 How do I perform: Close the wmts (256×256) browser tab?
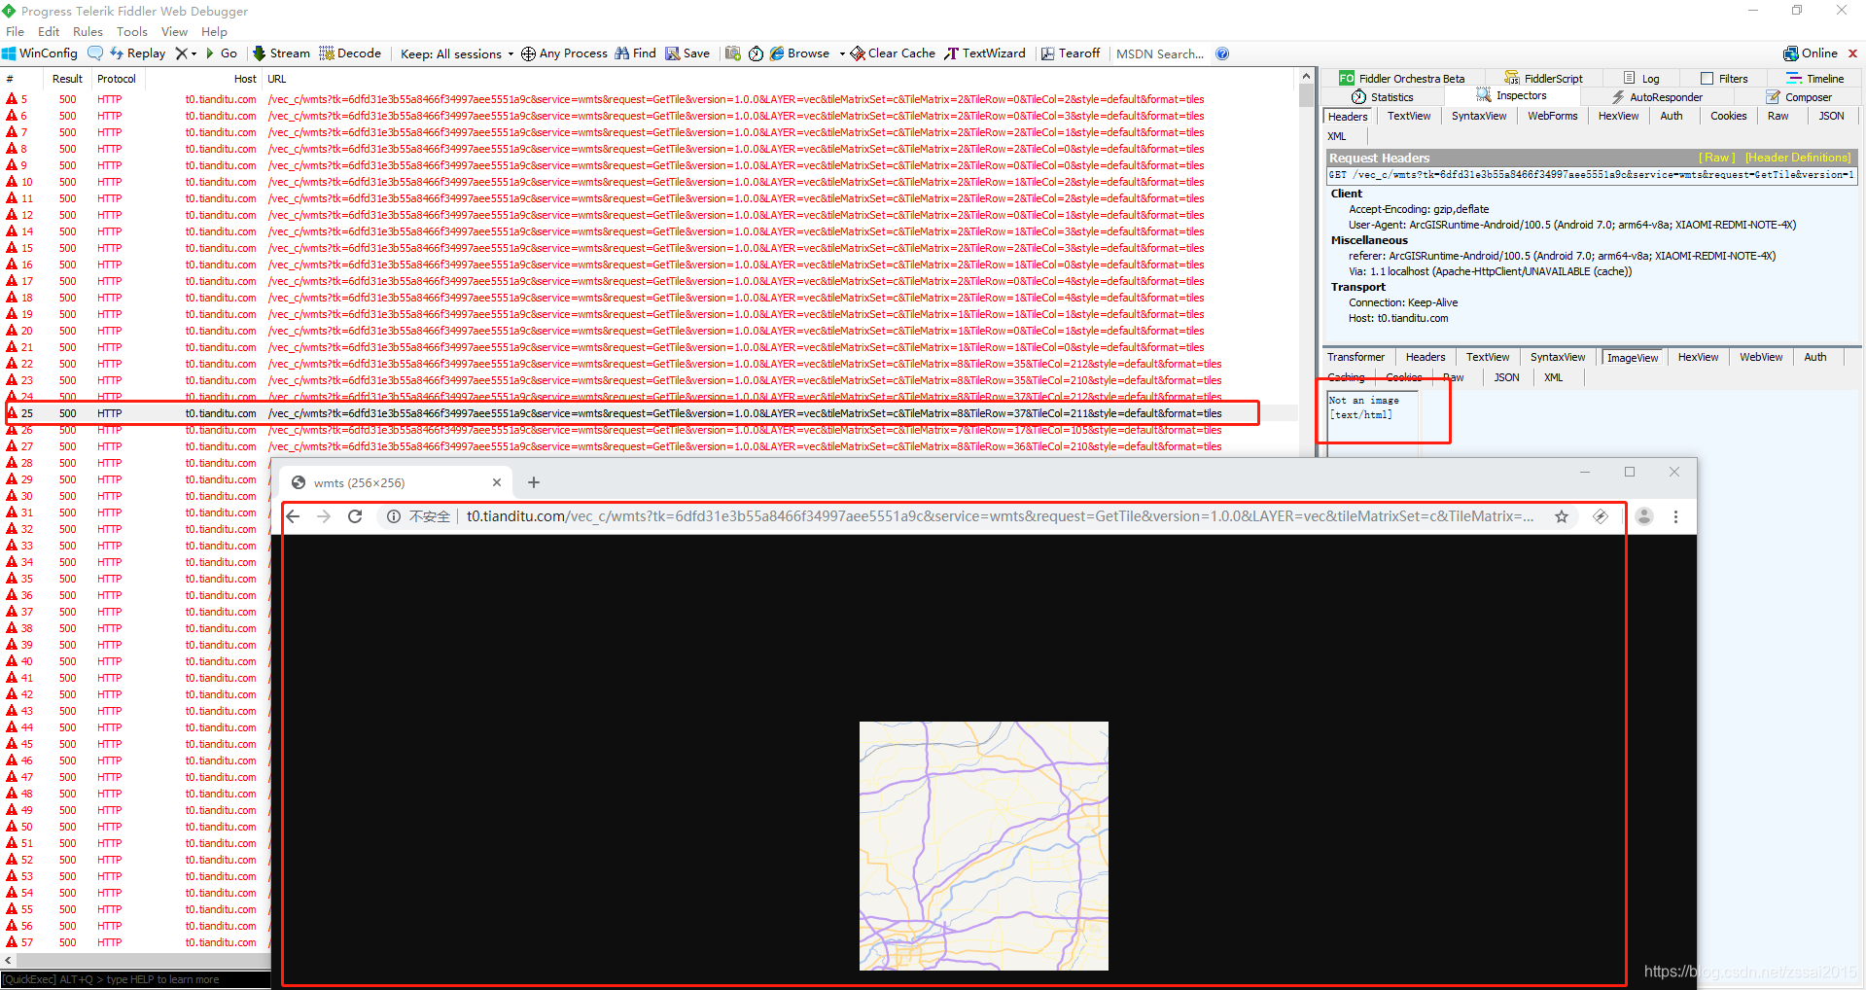[497, 482]
